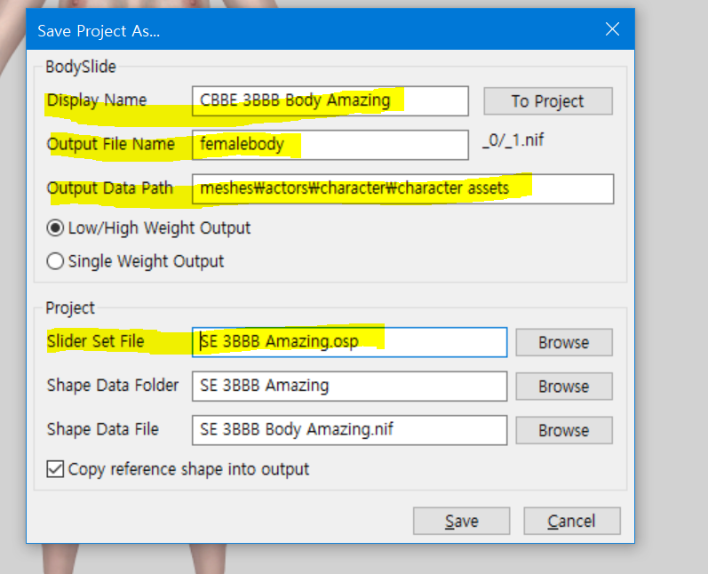Click the _0/_1.nif suffix text

point(513,140)
